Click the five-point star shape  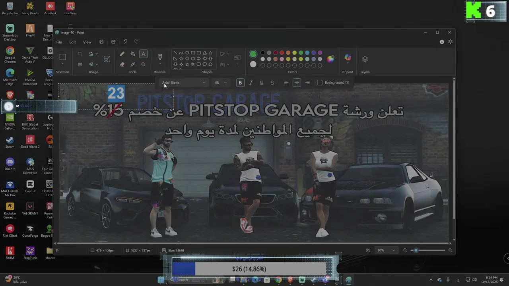click(x=187, y=64)
